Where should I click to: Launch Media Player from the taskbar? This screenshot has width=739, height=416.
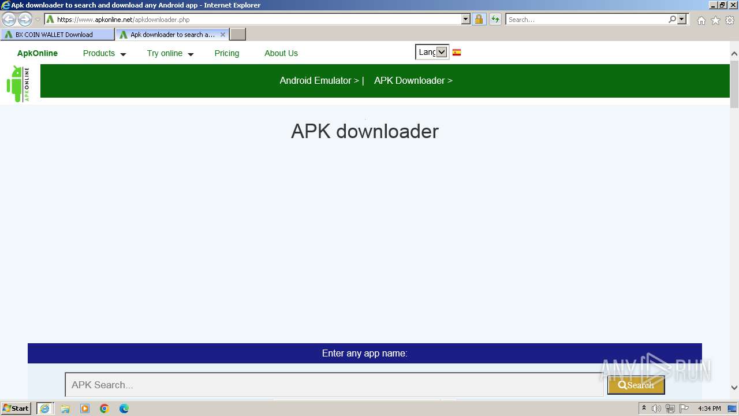click(x=85, y=408)
